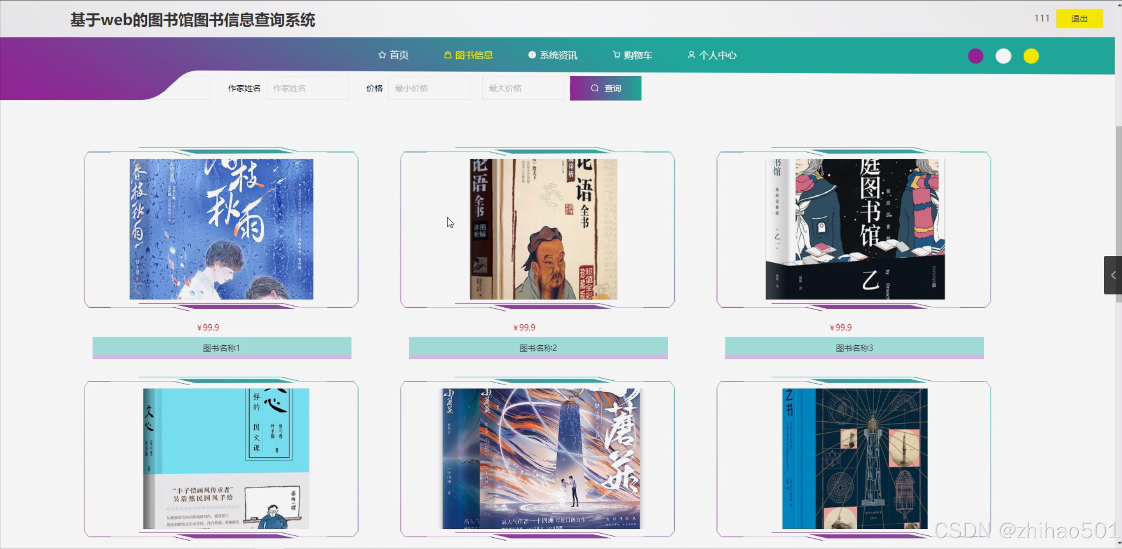Select the star icon beside 首页
The height and width of the screenshot is (549, 1122).
(x=381, y=55)
